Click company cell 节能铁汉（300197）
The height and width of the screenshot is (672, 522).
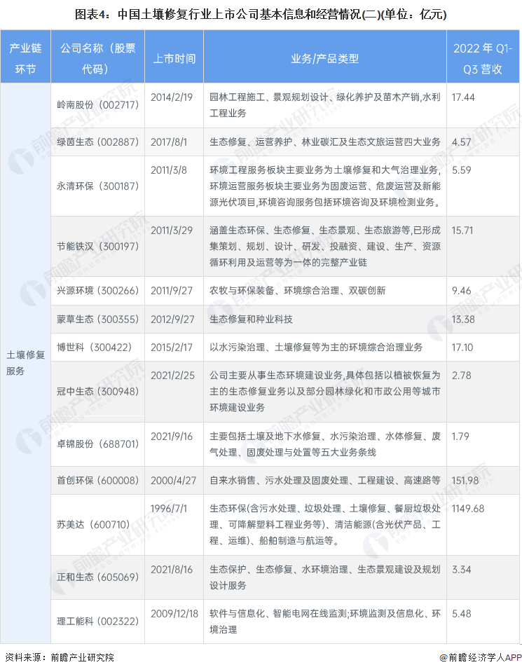point(97,247)
